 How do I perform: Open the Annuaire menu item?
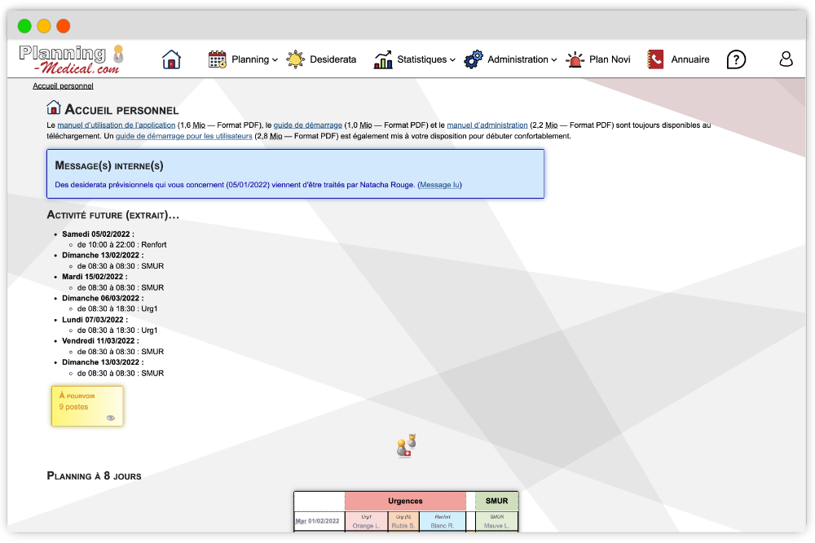(x=689, y=59)
